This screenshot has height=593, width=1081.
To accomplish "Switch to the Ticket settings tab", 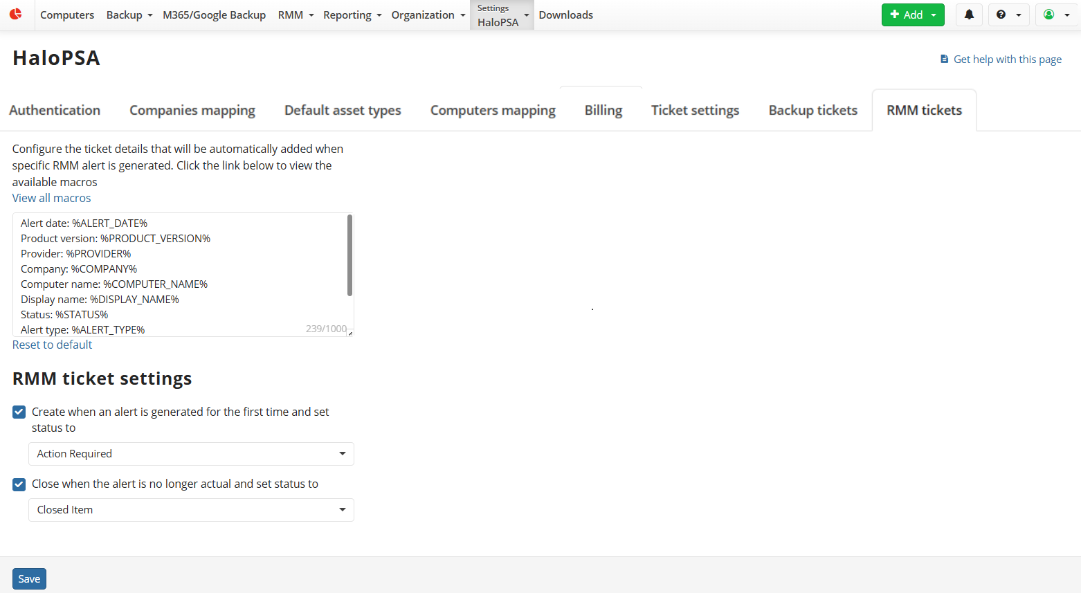I will (x=695, y=110).
